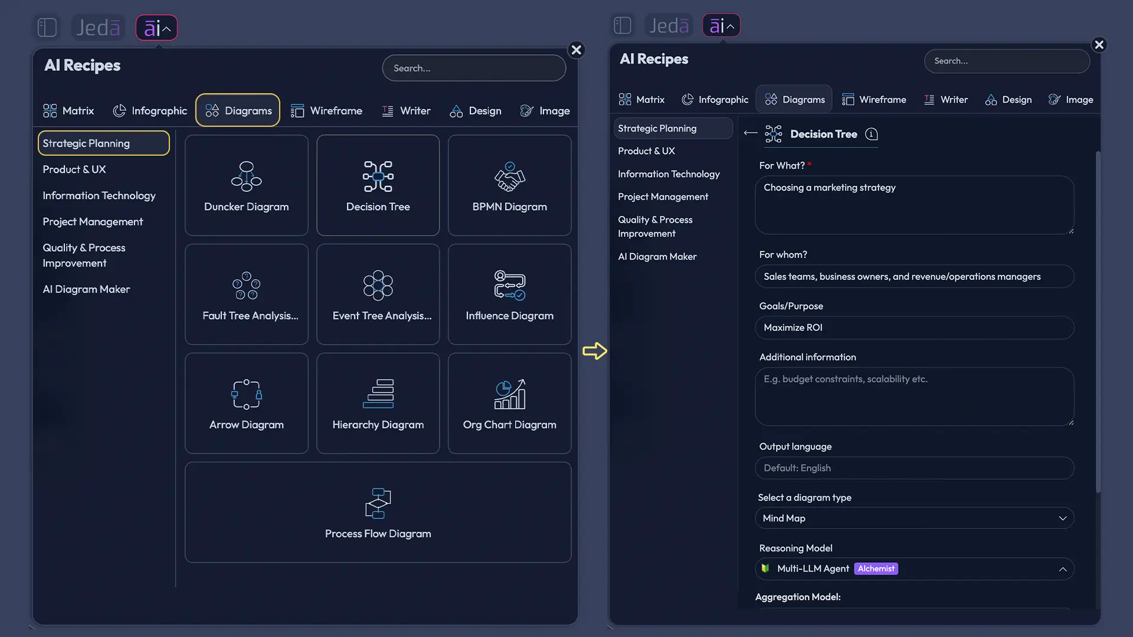Click the Additional information text area
This screenshot has width=1133, height=637.
(915, 396)
